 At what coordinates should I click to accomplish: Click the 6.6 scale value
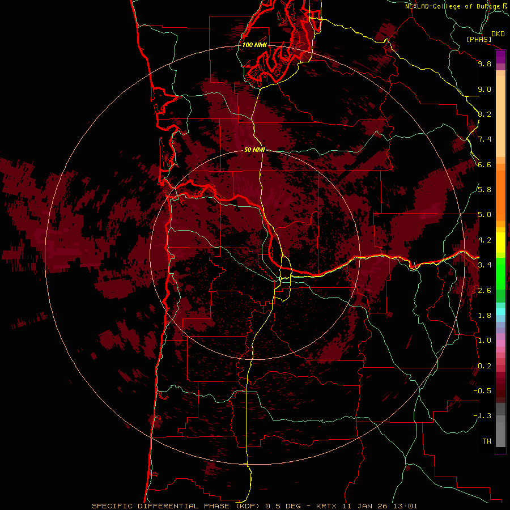(x=484, y=164)
